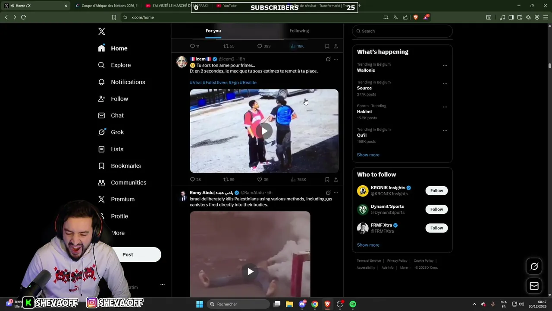552x311 pixels.
Task: Open more options for Qu'il trend
Action: pos(445,130)
